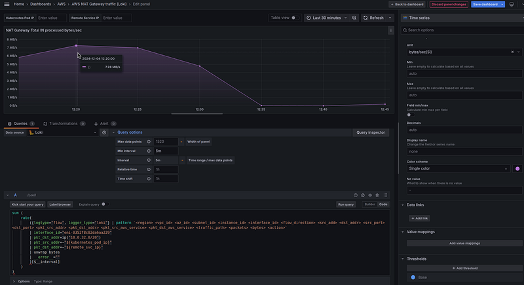Show help for query A

tap(356, 195)
